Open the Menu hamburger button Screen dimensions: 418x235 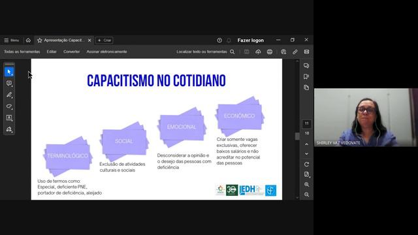click(12, 40)
